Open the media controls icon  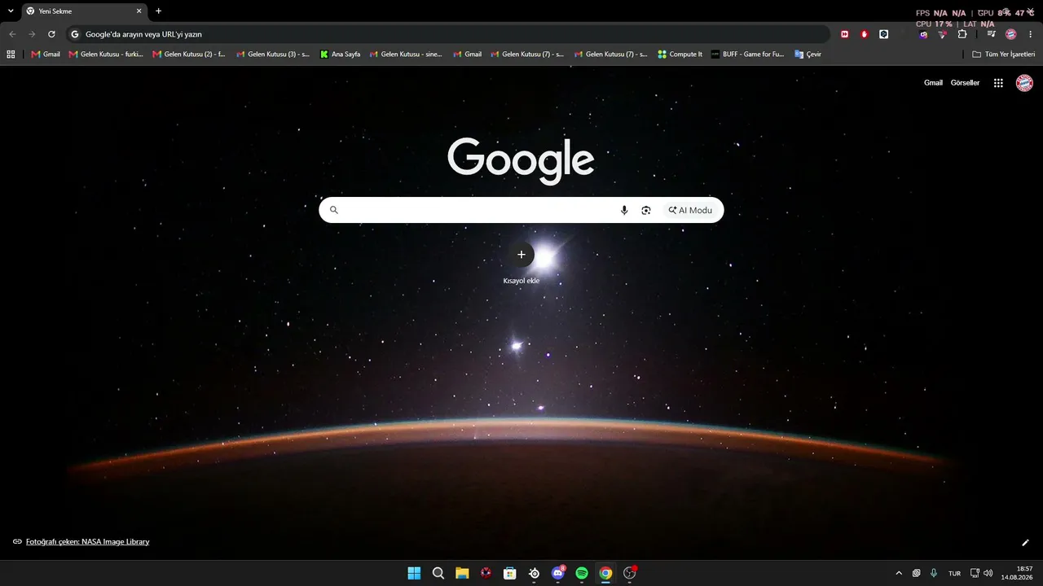click(992, 34)
